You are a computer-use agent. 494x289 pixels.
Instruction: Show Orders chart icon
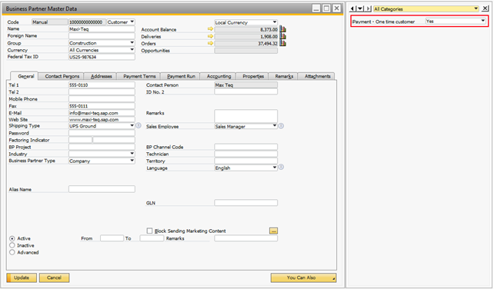click(283, 43)
